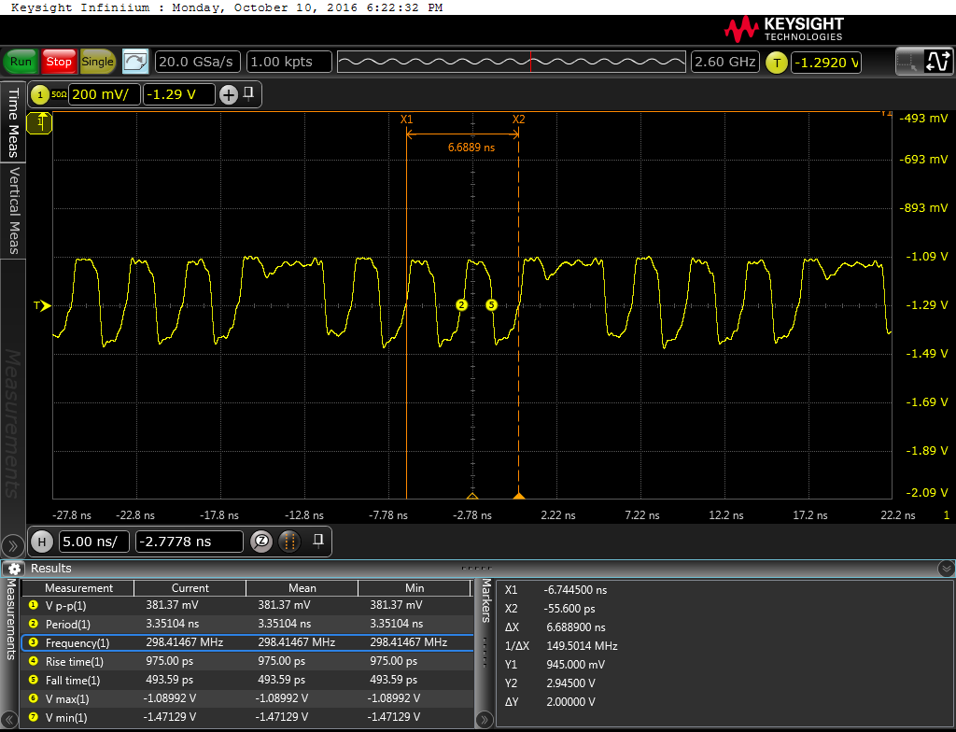This screenshot has height=732, width=956.
Task: Select the Fall time(1) measurement row
Action: (247, 680)
